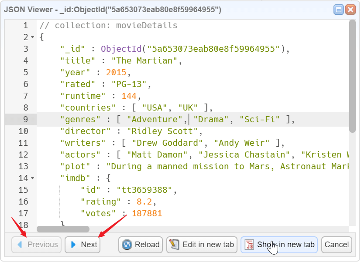Collapse the imdb object fold arrow

pos(32,178)
